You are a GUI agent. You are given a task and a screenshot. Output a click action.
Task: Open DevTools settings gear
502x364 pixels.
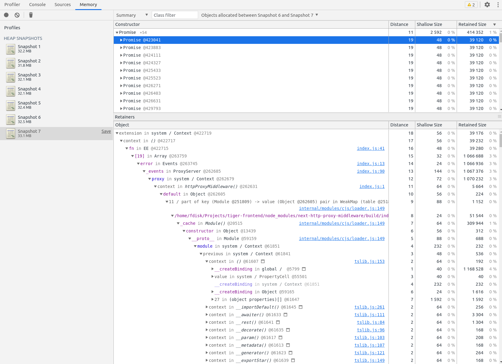pyautogui.click(x=487, y=5)
